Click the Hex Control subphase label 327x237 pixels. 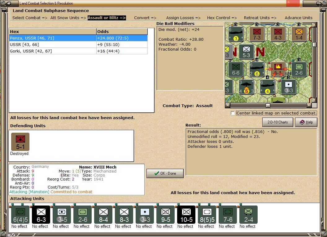coord(222,18)
